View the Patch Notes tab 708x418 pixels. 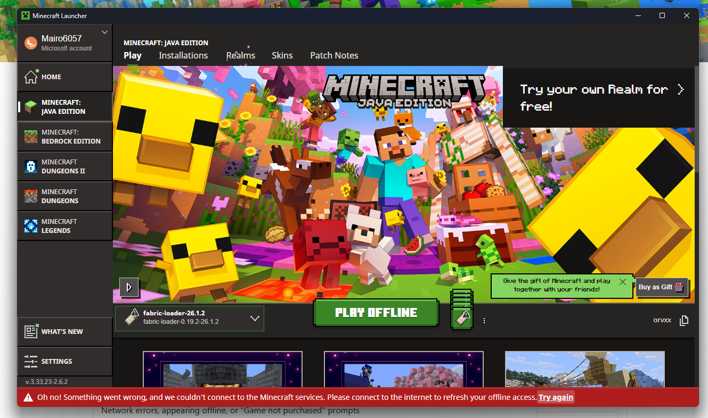334,55
